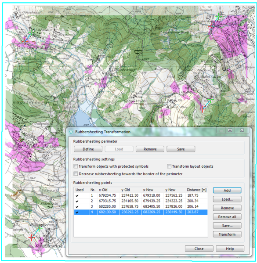Screen dimensions: 257x263
Task: Sort by the x-Old column header
Action: 103,190
